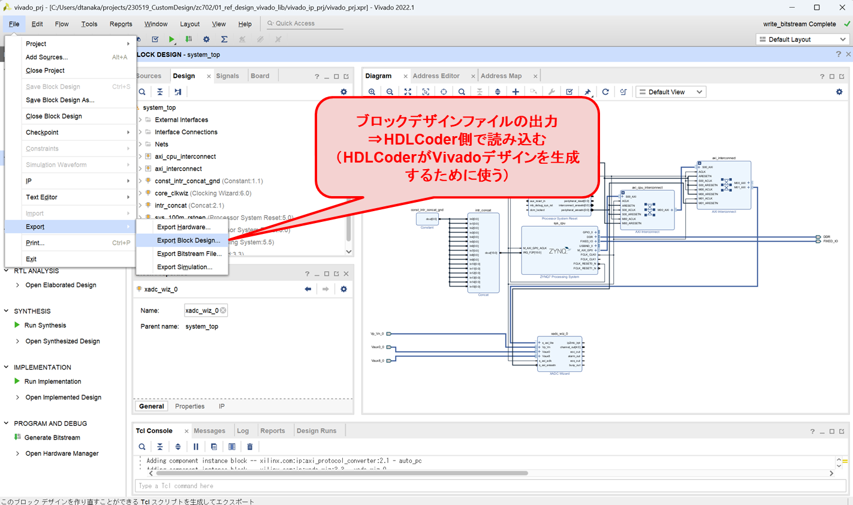This screenshot has width=853, height=505.
Task: Click Quick Access search field
Action: [305, 23]
